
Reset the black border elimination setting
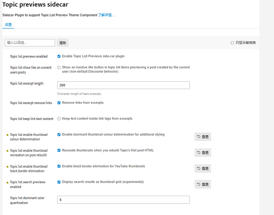(203, 169)
